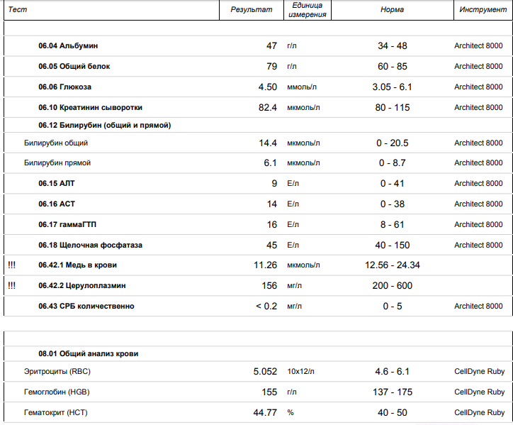The height and width of the screenshot is (425, 513).
Task: Select the 06.10 Креатинин сыворотки label
Action: coord(90,107)
